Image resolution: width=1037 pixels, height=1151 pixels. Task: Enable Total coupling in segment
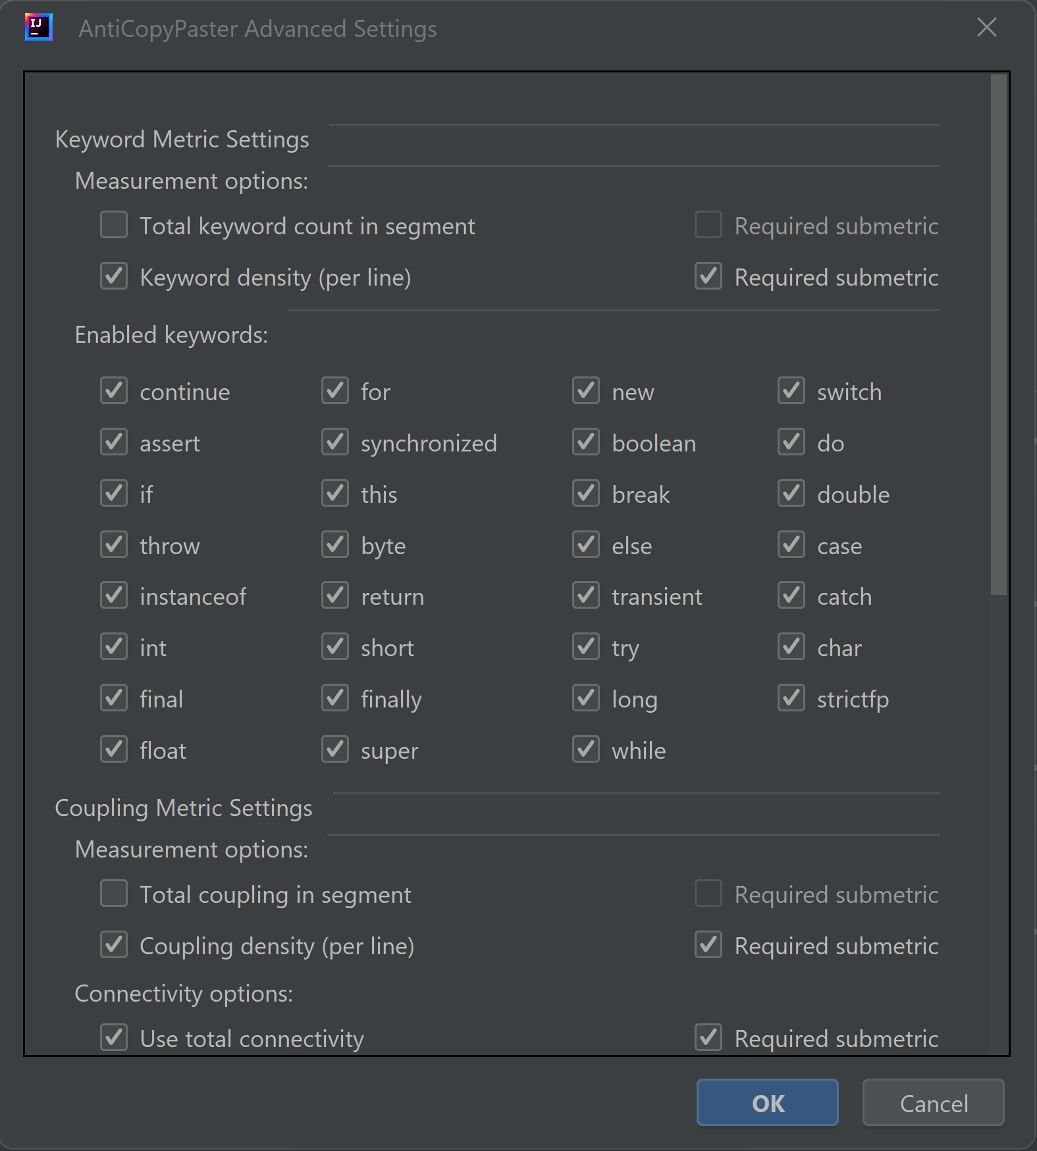click(x=114, y=894)
